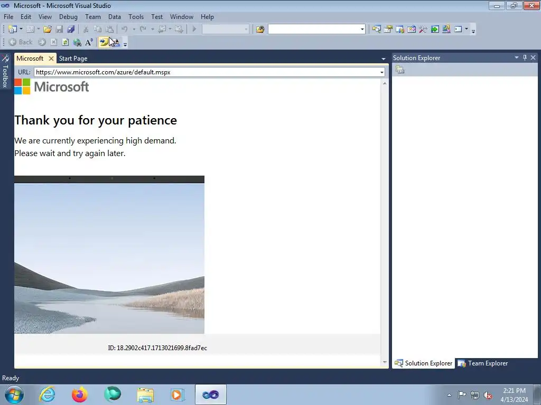Expand the Add New Item dropdown arrow
541x405 pixels.
coord(38,30)
